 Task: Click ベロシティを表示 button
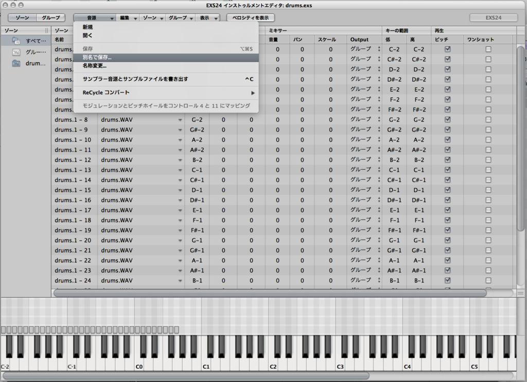pyautogui.click(x=251, y=18)
